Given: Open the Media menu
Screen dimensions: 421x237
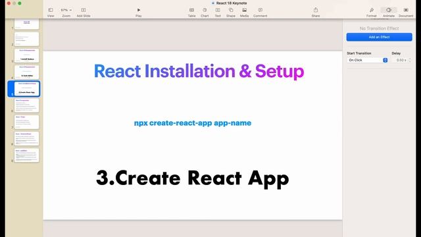Looking at the screenshot, I should (x=244, y=12).
